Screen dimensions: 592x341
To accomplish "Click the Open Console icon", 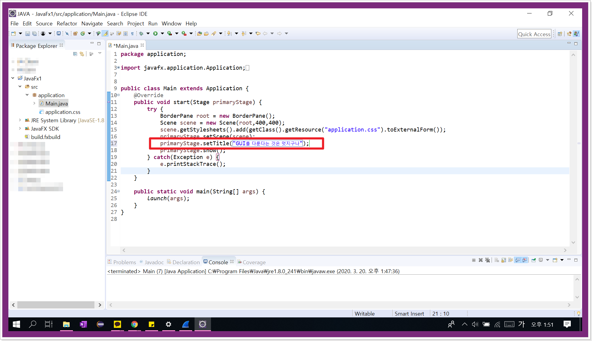I will tap(555, 260).
